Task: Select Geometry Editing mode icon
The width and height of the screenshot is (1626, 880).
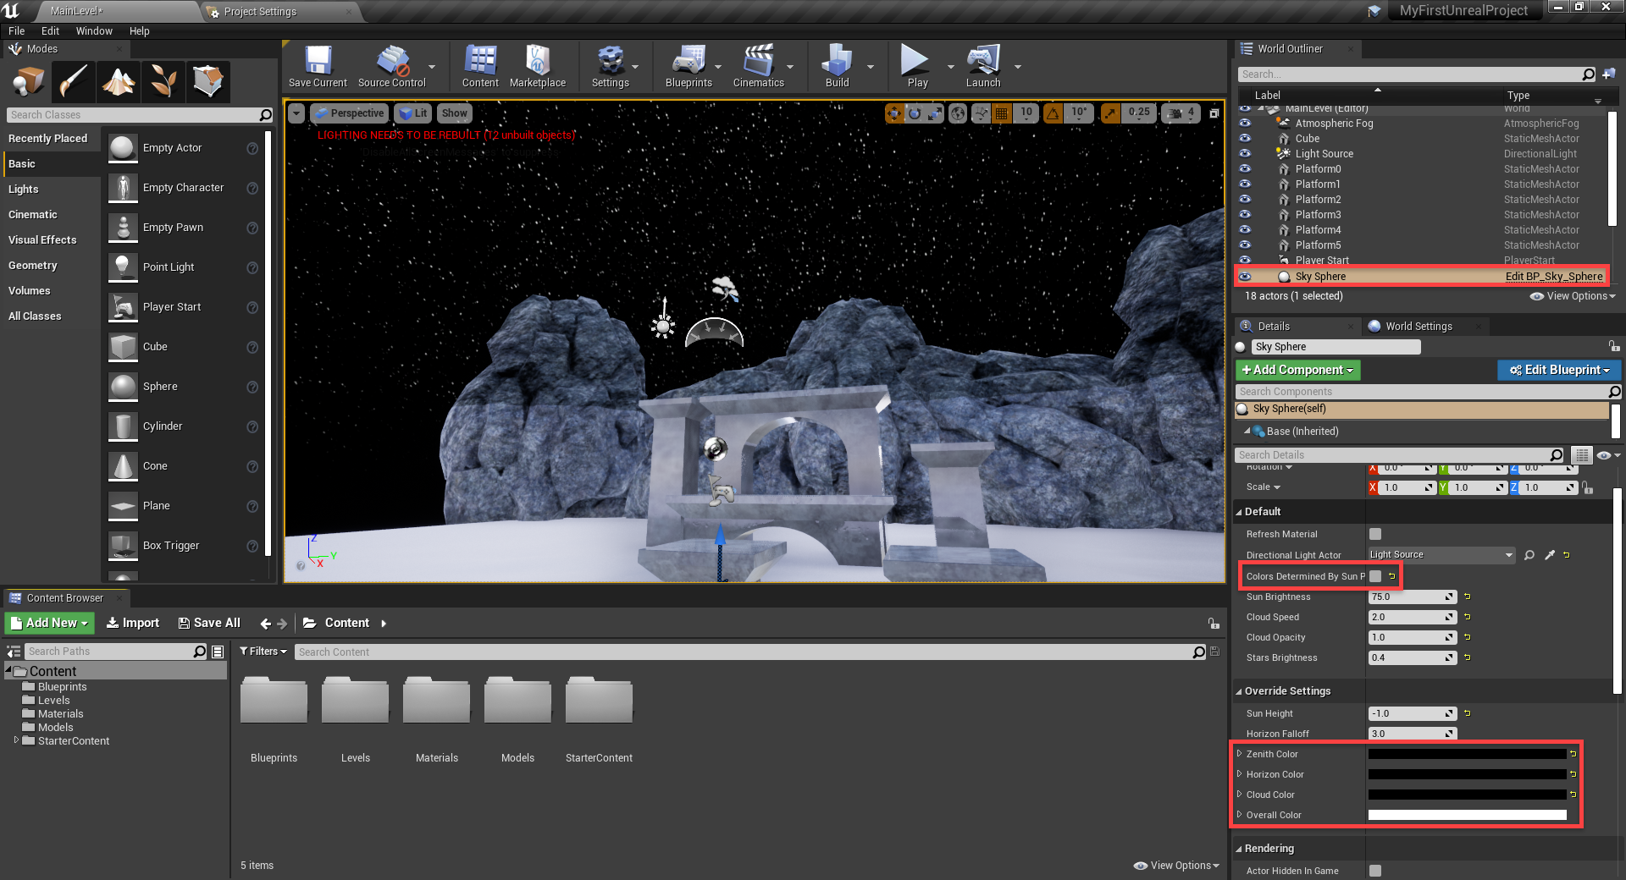Action: coord(207,81)
